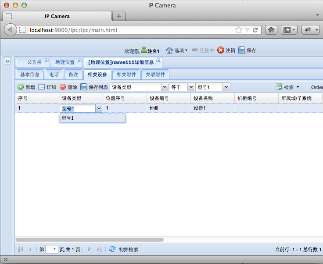Click the red 删除 delete icon
Viewport: 323px width, 264px height.
click(x=63, y=87)
